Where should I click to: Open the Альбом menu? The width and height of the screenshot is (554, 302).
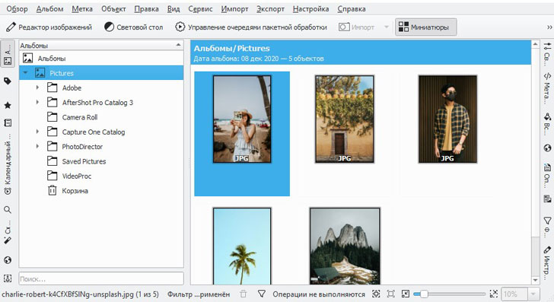49,9
